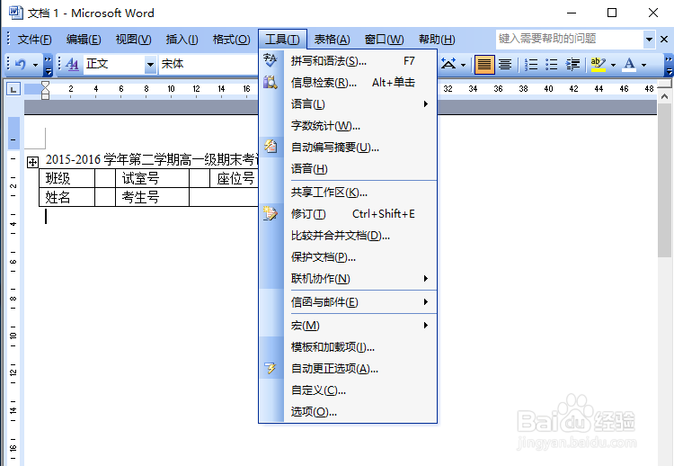Click the Undo arrow icon
This screenshot has height=466, width=674.
click(20, 65)
